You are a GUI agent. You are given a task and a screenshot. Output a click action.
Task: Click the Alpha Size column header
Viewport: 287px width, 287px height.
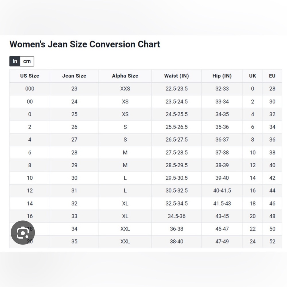pyautogui.click(x=125, y=76)
